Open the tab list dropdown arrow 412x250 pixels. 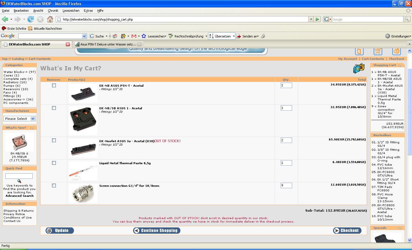pyautogui.click(x=409, y=44)
